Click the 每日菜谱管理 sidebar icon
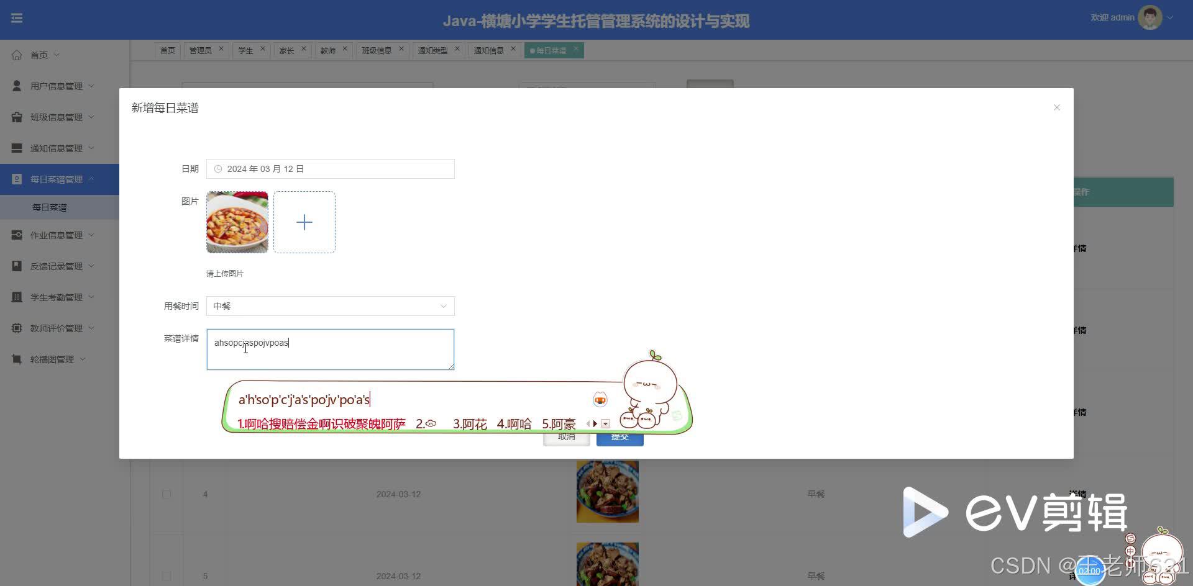Viewport: 1193px width, 586px height. click(17, 179)
